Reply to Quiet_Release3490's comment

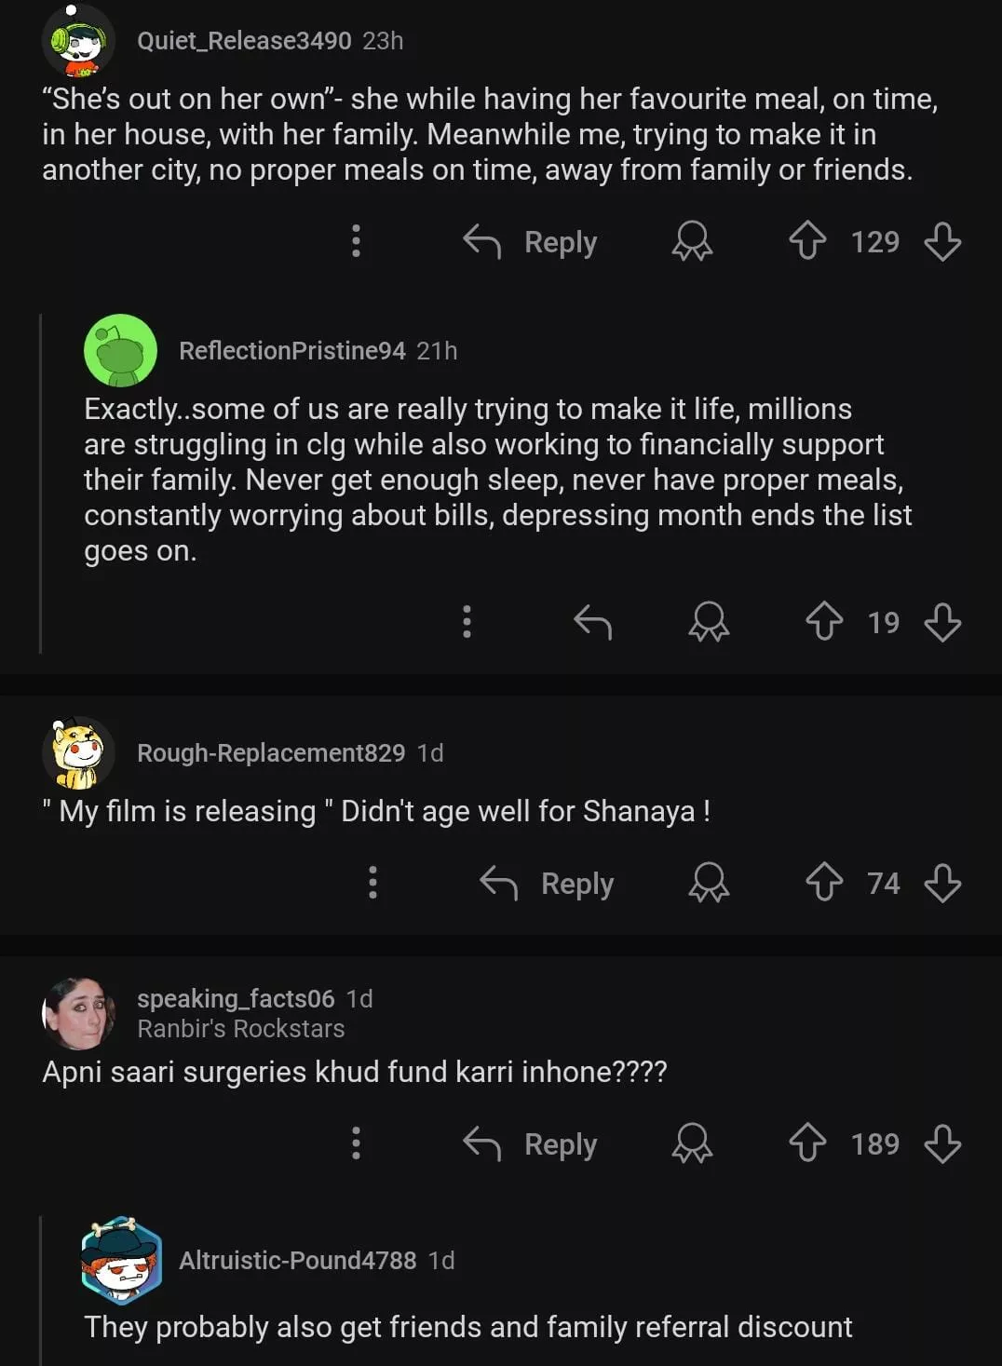coord(531,242)
